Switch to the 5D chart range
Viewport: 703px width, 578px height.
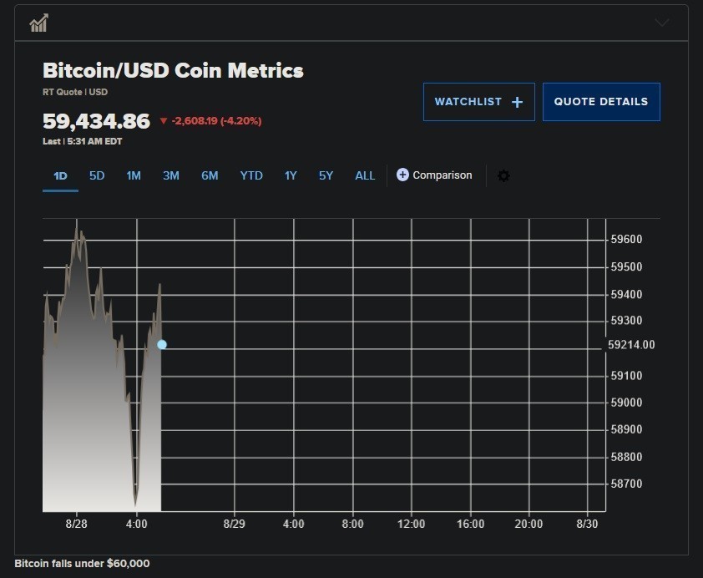[97, 175]
